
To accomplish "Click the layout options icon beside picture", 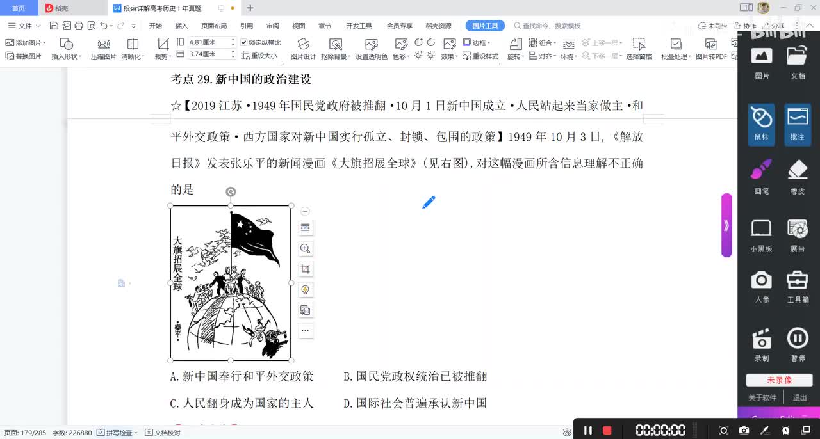I will tap(306, 228).
